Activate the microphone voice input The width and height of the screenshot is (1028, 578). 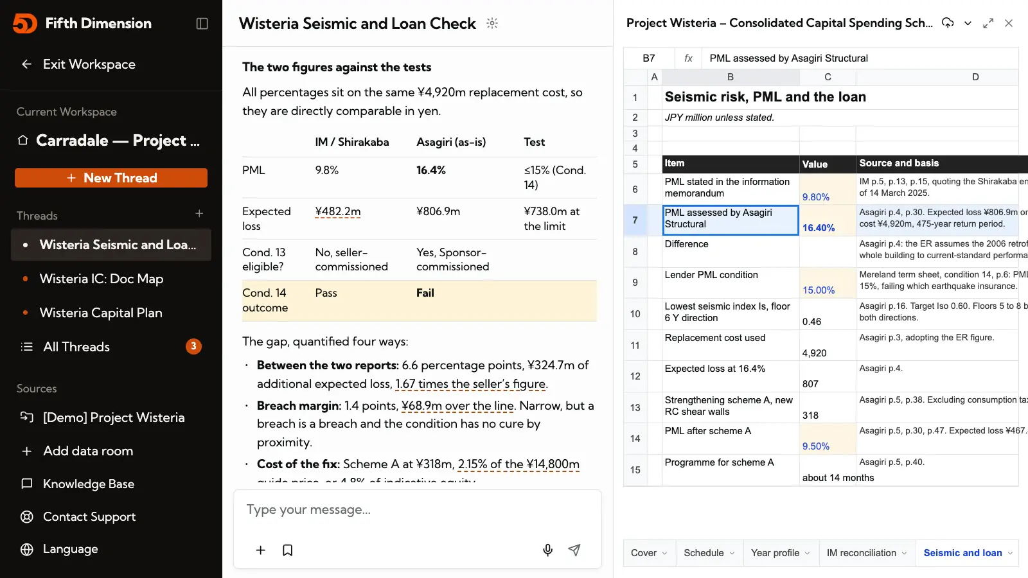(x=547, y=550)
